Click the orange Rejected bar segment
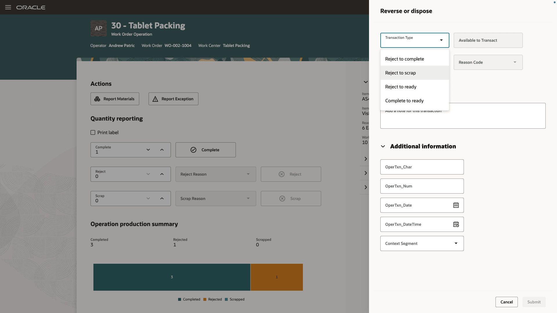Image resolution: width=557 pixels, height=313 pixels. (x=276, y=277)
